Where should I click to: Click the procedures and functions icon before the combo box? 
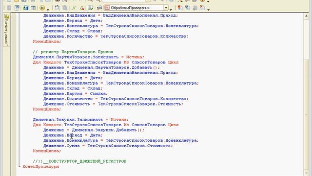pos(99,8)
